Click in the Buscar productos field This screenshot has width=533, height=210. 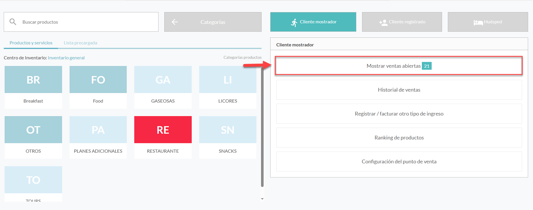[87, 22]
